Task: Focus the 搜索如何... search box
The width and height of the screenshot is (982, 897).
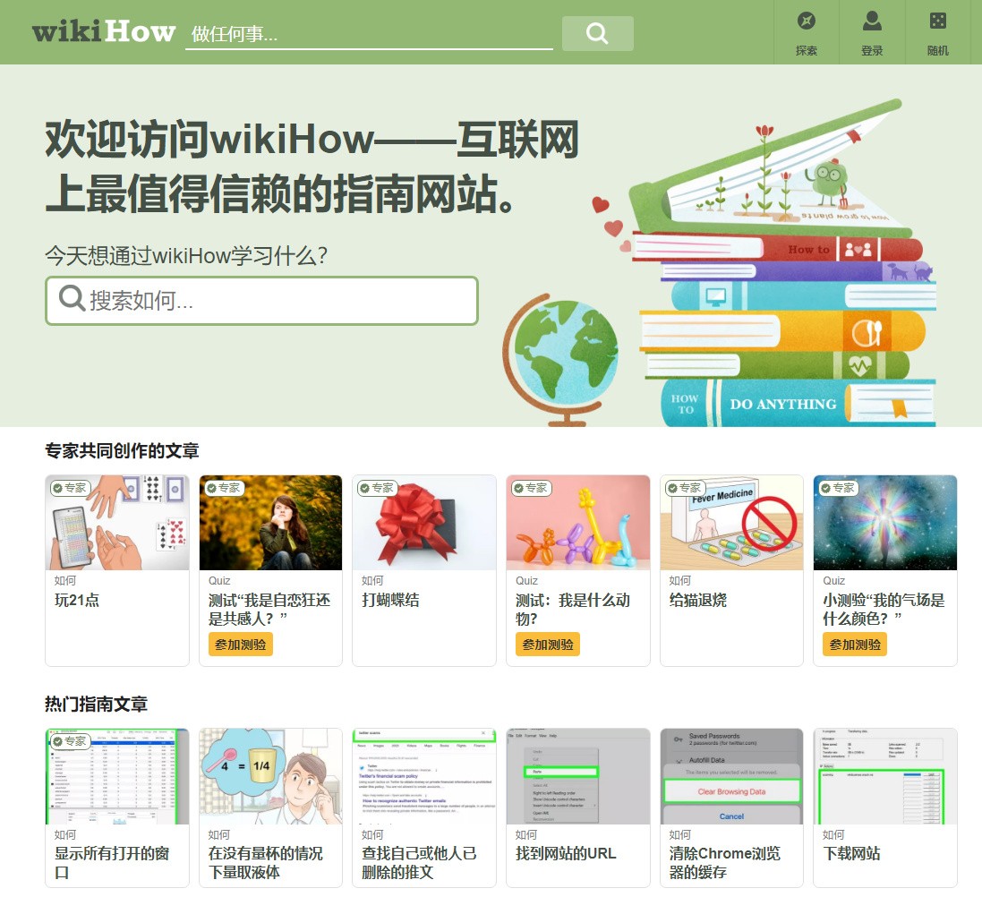Action: [261, 301]
